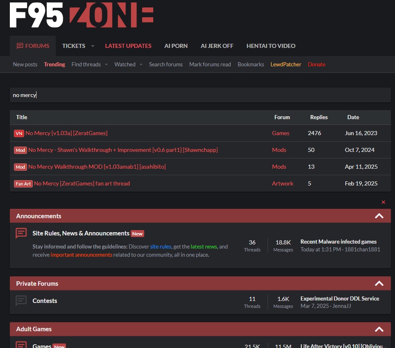Open Bookmarks link
395x348 pixels.
click(251, 64)
